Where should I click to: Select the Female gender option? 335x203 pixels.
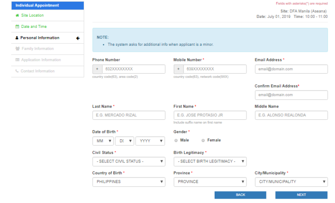point(203,140)
